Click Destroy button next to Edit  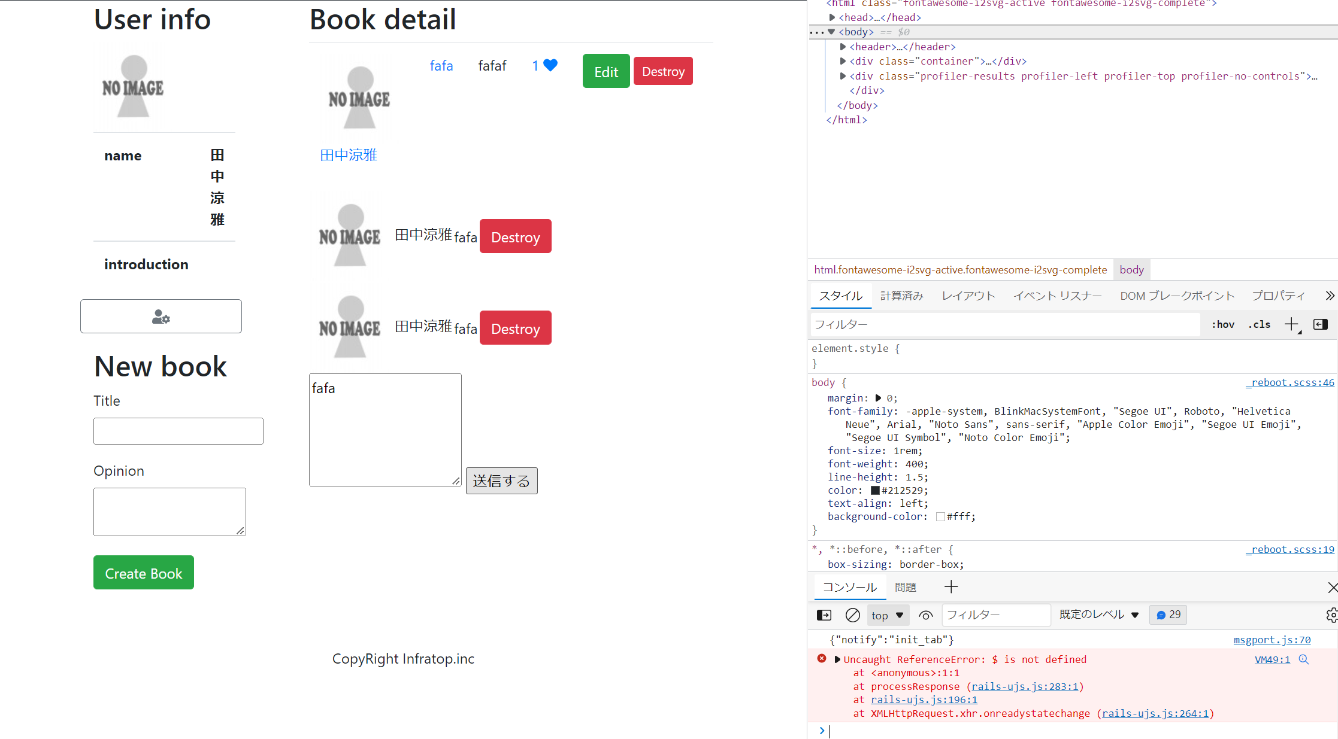coord(663,71)
